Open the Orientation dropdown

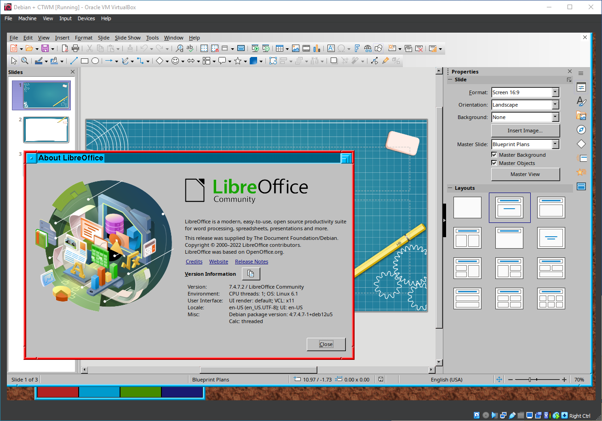click(x=556, y=105)
